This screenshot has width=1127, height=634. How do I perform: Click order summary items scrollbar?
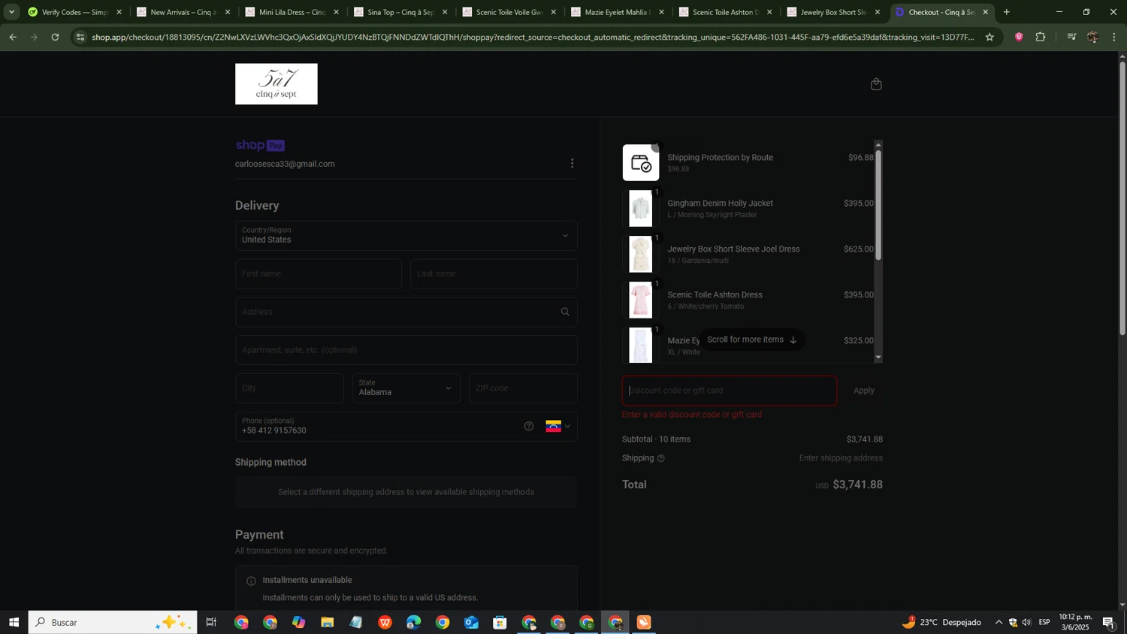pos(878,205)
